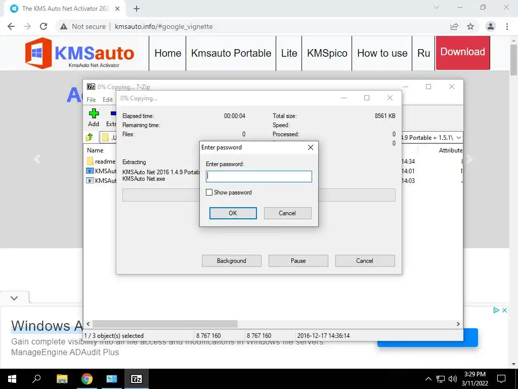The image size is (518, 389).
Task: Switch site language with Ru link
Action: (x=423, y=53)
